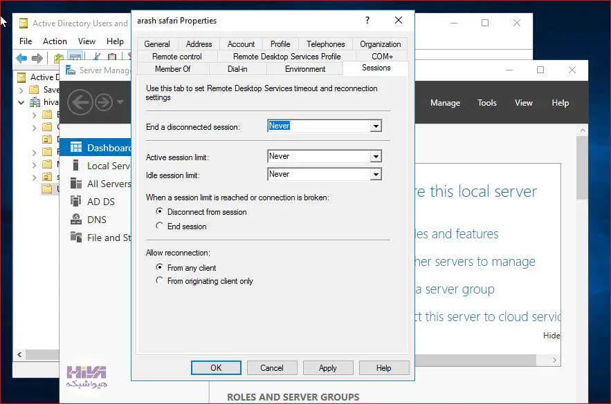Toggle the console tree toolbar icon
The height and width of the screenshot is (404, 611).
pyautogui.click(x=75, y=57)
